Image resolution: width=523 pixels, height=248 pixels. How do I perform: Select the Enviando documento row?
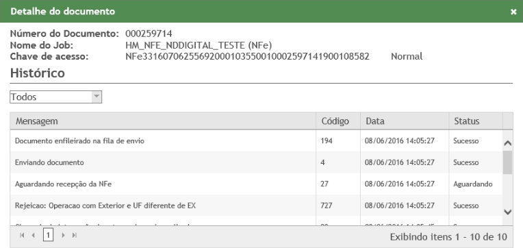pyautogui.click(x=256, y=162)
